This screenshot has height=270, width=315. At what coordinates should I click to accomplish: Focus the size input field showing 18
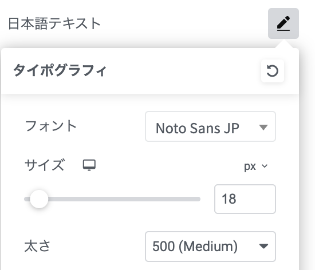(245, 199)
